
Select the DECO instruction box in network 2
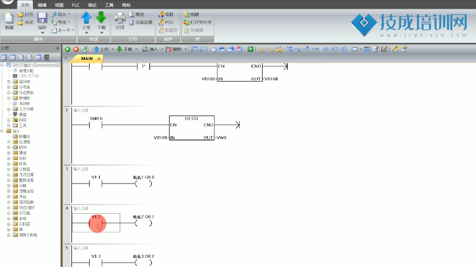pyautogui.click(x=192, y=128)
